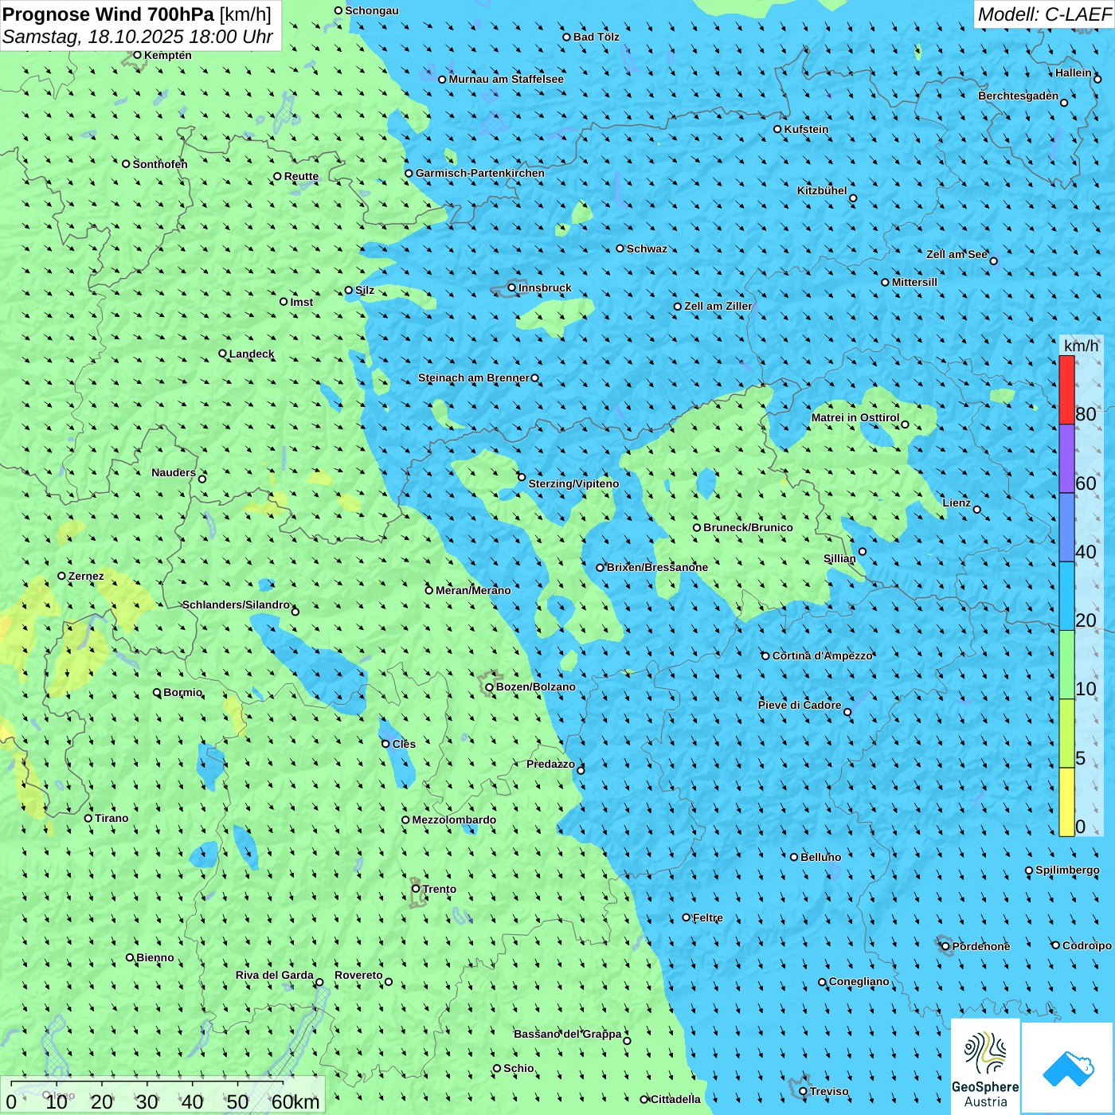Click the Zernez location marker
Viewport: 1115px width, 1115px height.
61,576
